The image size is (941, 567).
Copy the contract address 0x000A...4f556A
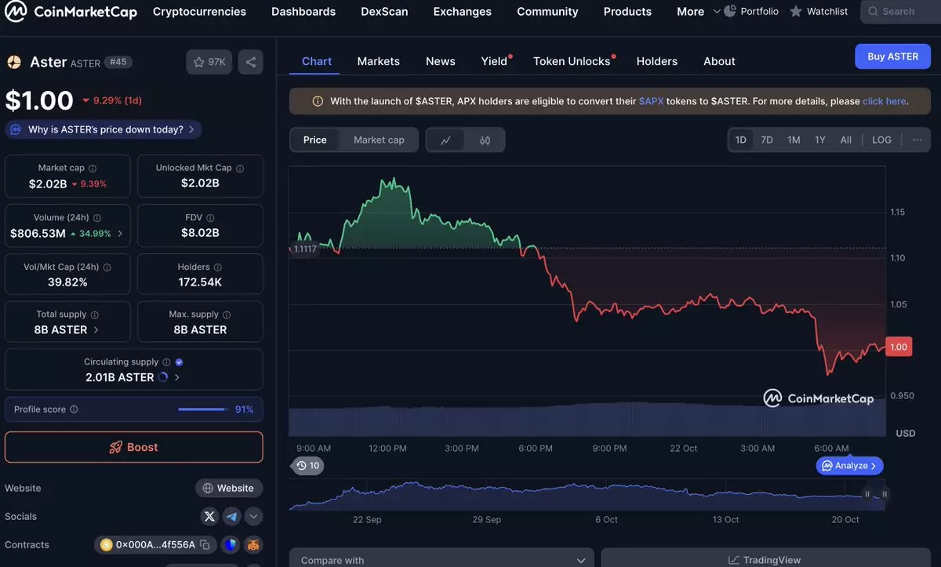click(205, 544)
